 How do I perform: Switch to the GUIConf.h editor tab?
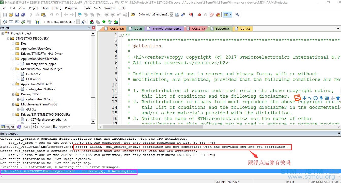pos(114,29)
